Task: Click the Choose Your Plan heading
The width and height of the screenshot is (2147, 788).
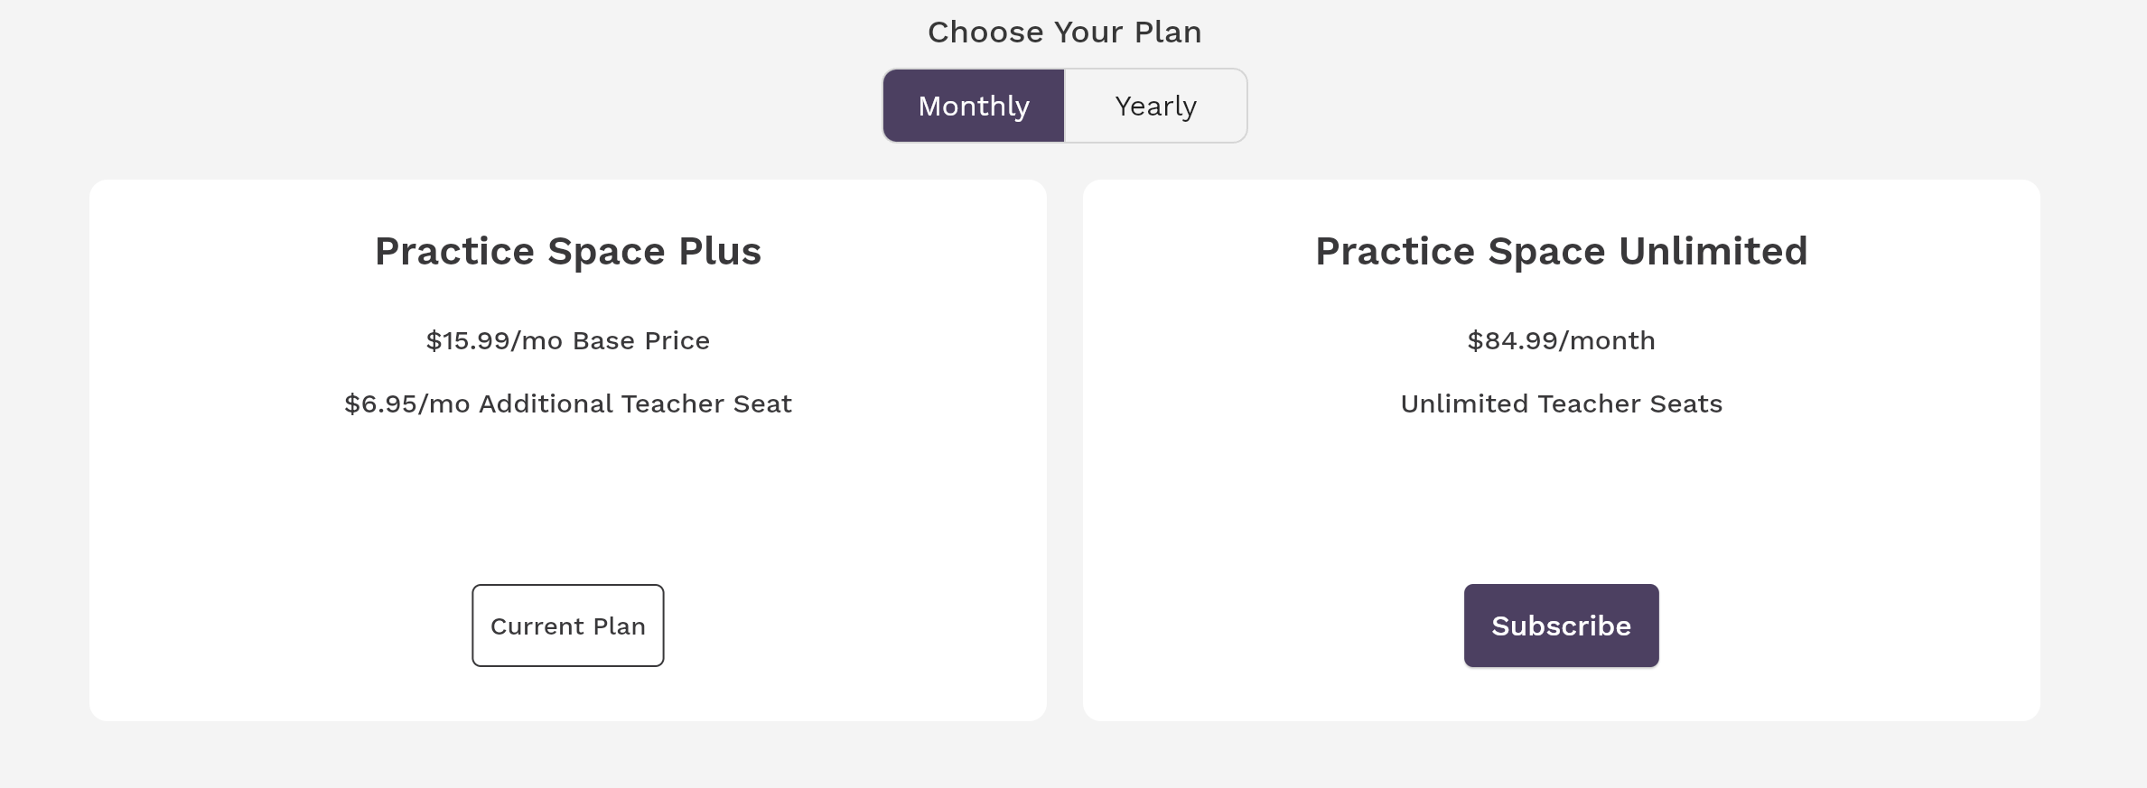Action: [x=1064, y=32]
